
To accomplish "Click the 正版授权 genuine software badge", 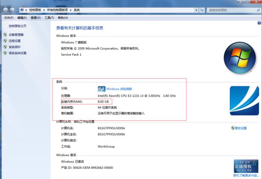I will pyautogui.click(x=246, y=166).
